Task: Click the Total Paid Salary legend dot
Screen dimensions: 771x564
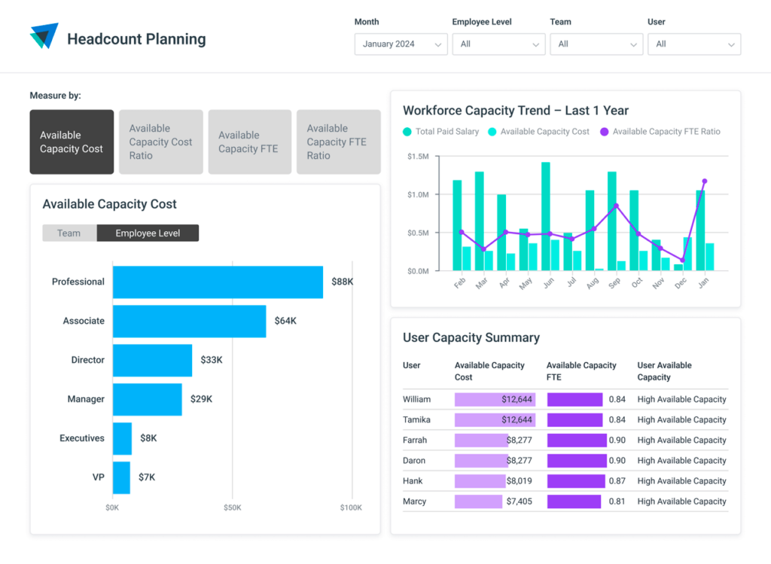Action: [x=407, y=132]
